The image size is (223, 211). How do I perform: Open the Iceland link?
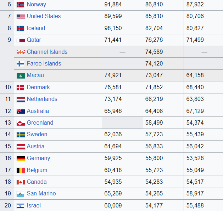coord(36,28)
